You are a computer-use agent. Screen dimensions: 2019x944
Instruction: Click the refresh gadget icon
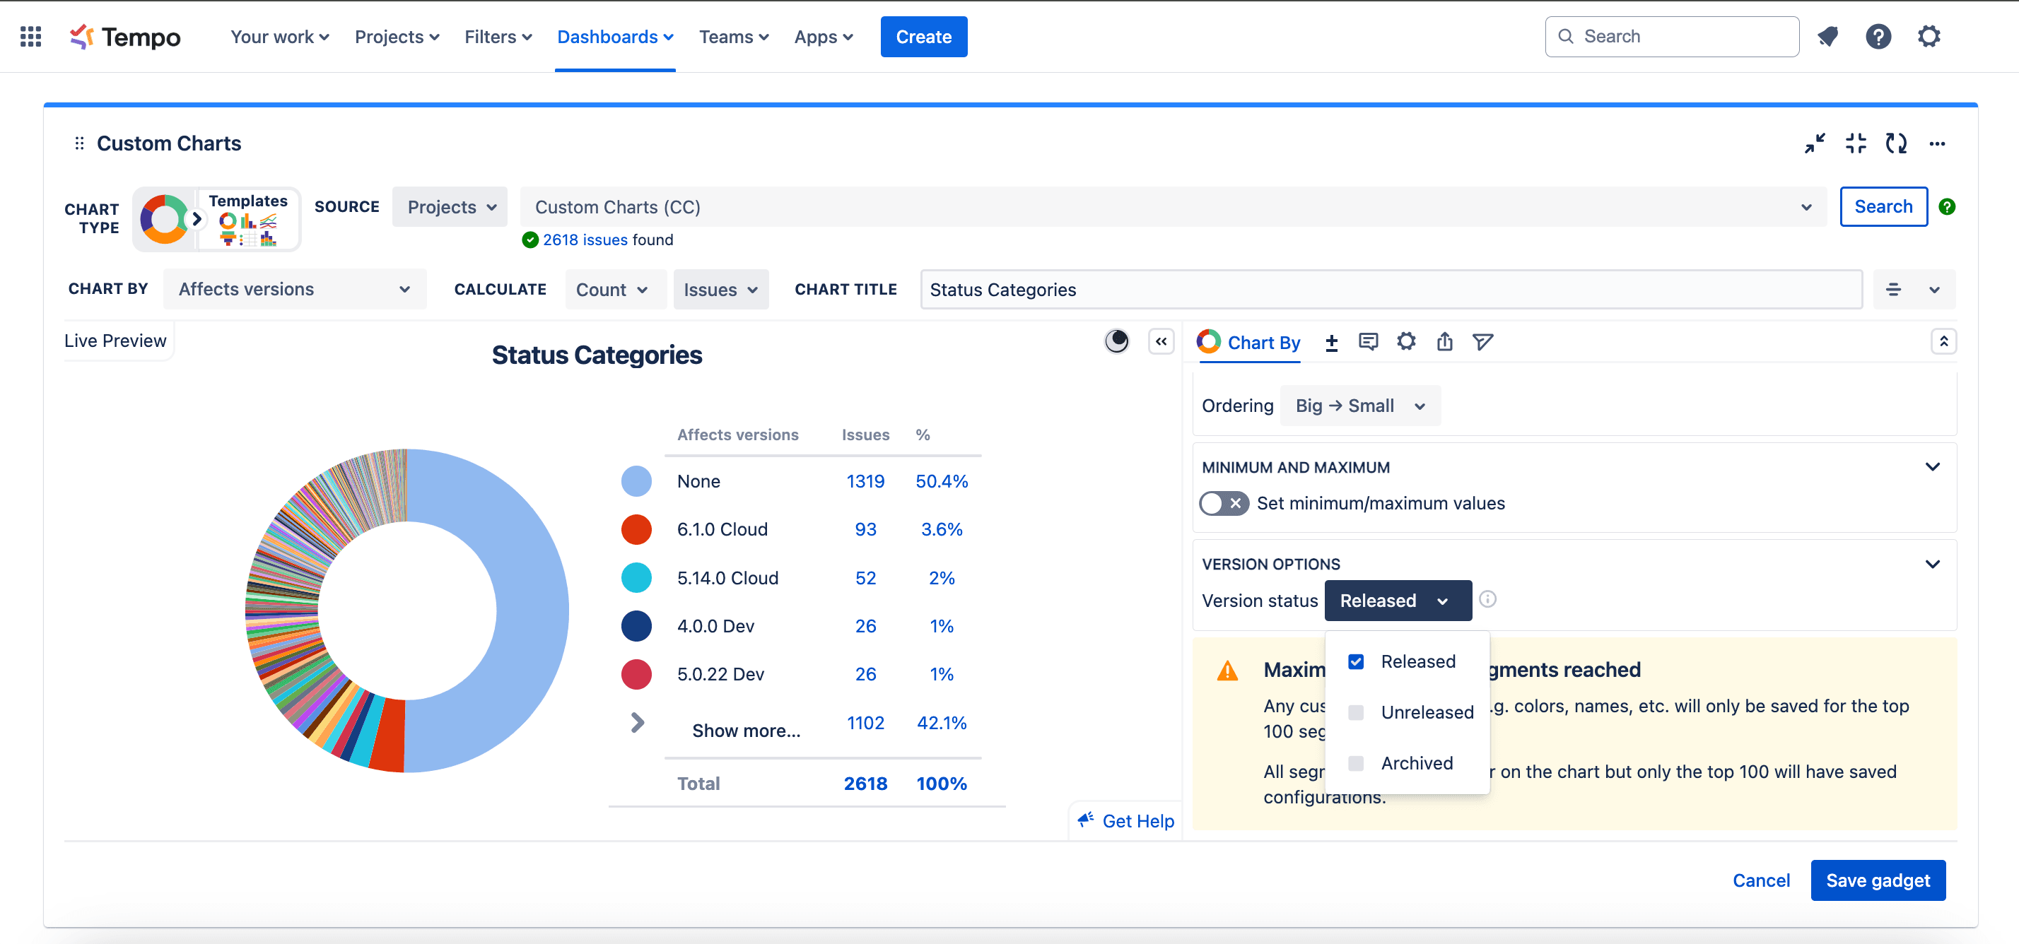[1895, 143]
